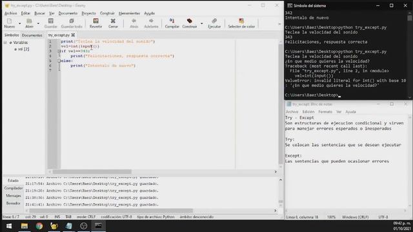The width and height of the screenshot is (413, 232).
Task: Click the Geany teapot taskbar icon
Action: point(54,226)
